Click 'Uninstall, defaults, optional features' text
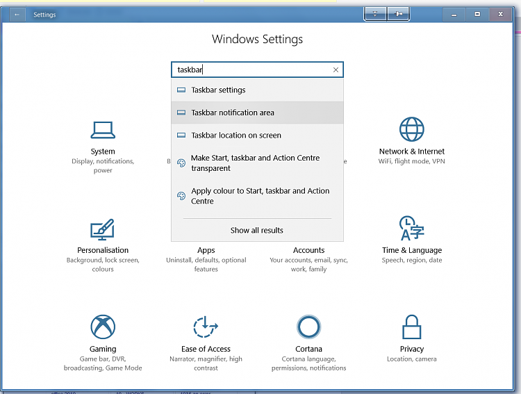This screenshot has width=521, height=394. [x=206, y=264]
